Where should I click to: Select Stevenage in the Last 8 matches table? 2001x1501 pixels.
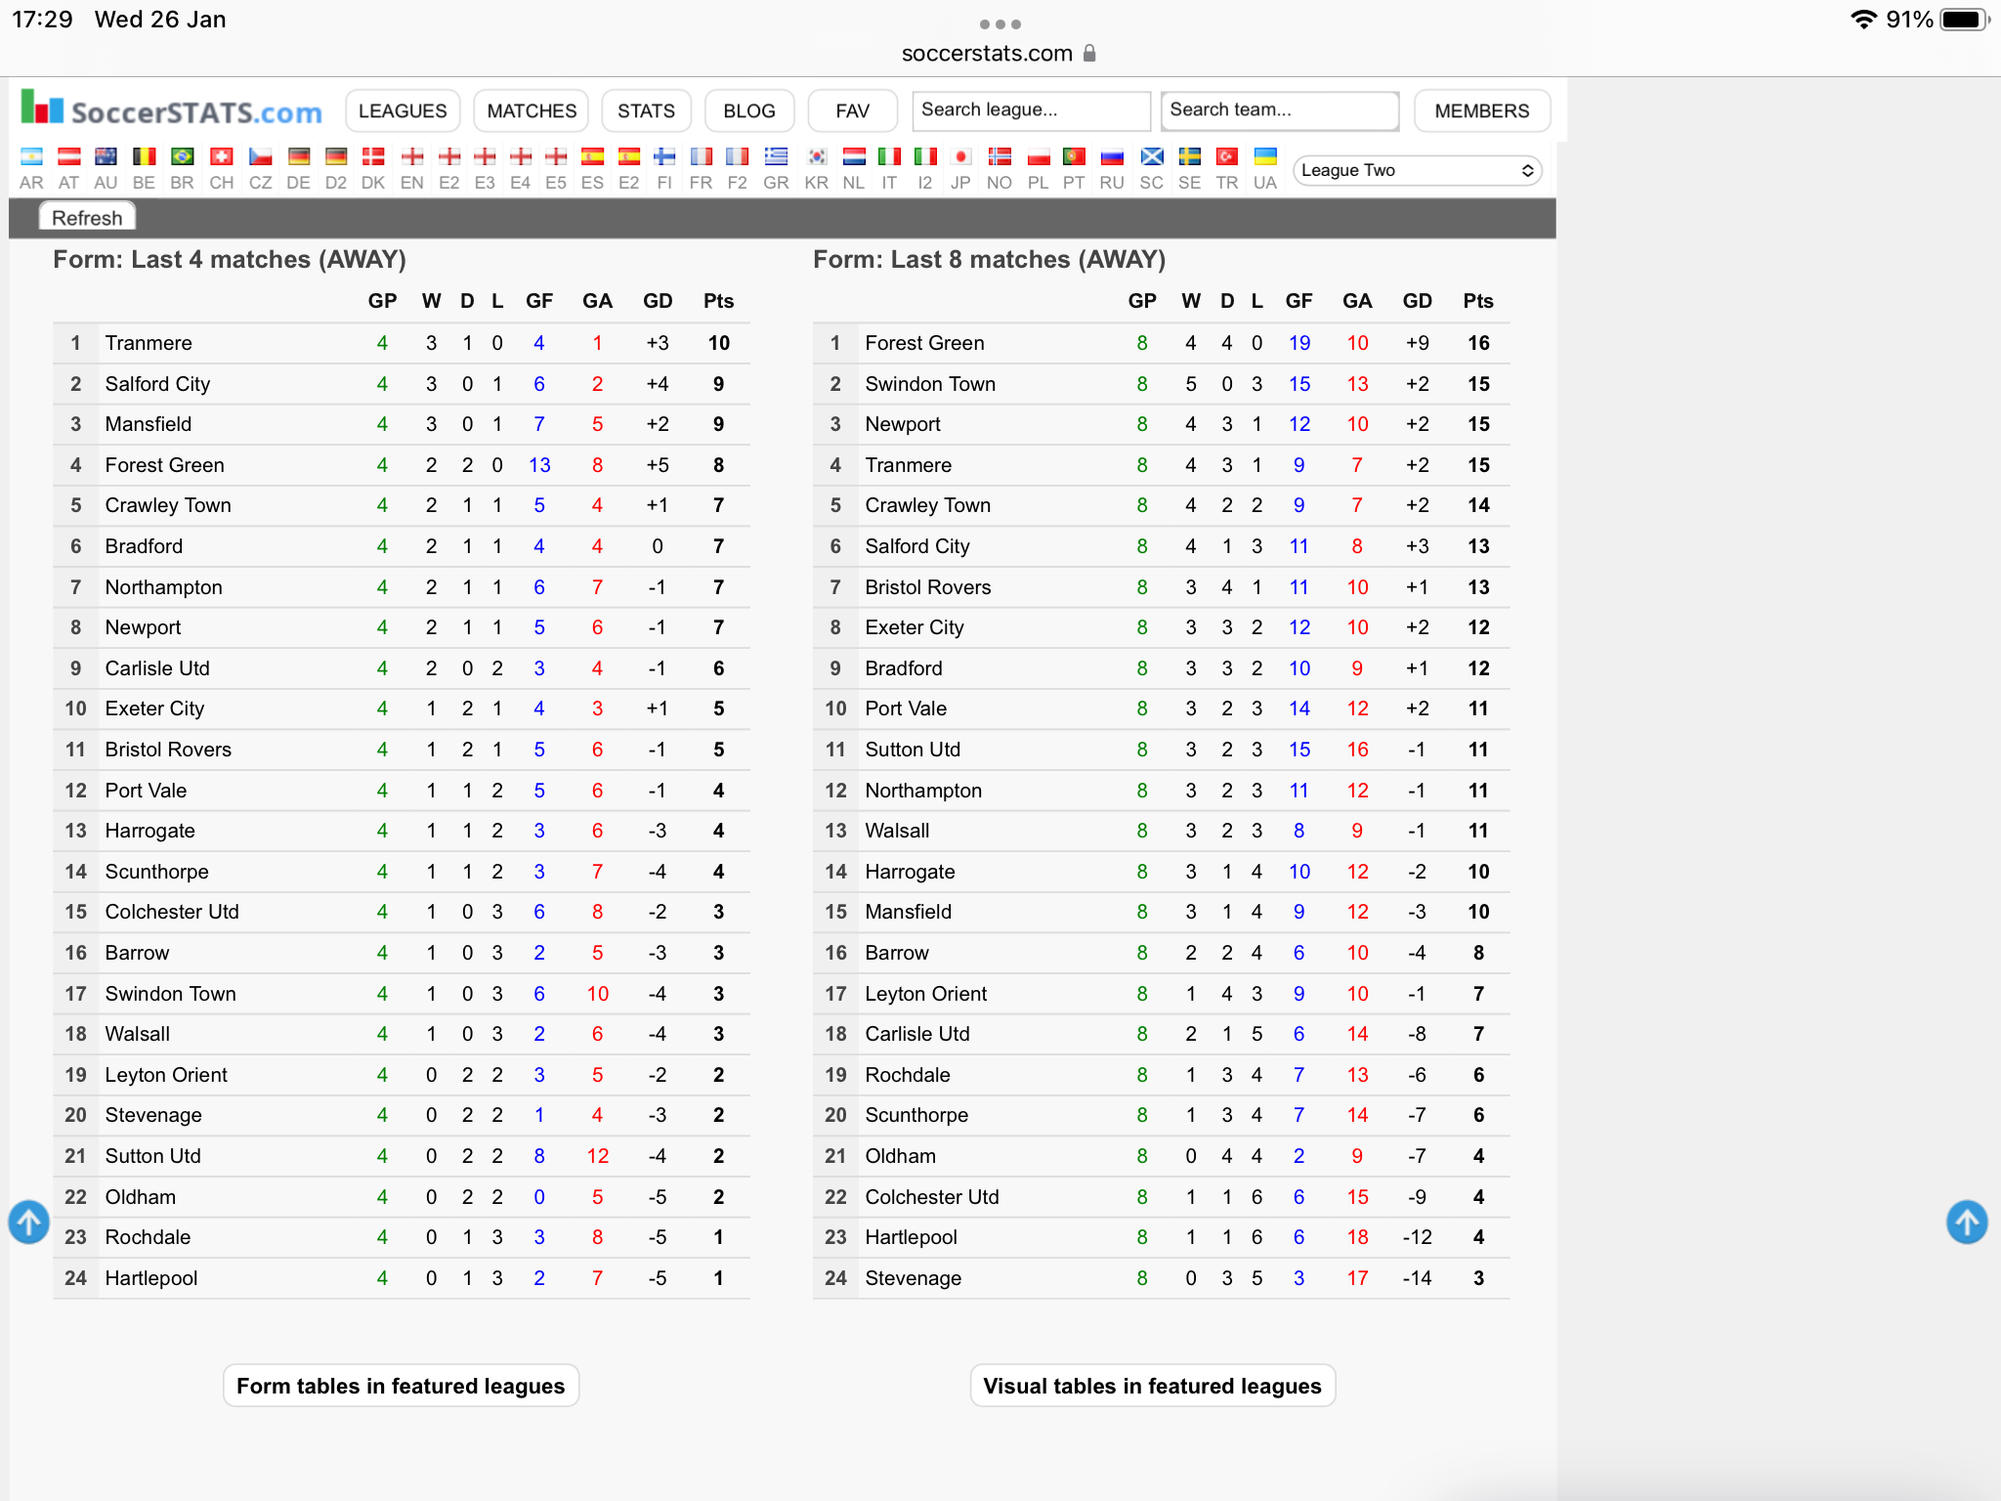(x=913, y=1278)
